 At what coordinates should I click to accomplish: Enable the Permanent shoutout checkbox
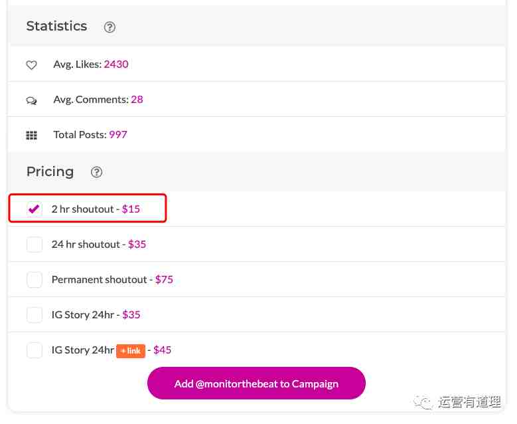35,280
